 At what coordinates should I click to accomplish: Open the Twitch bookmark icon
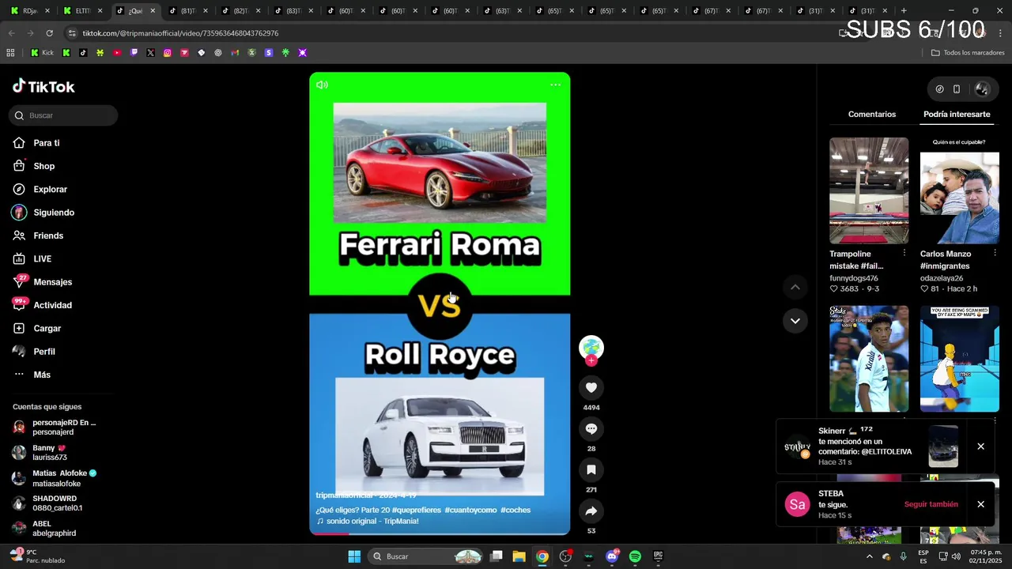(x=134, y=53)
